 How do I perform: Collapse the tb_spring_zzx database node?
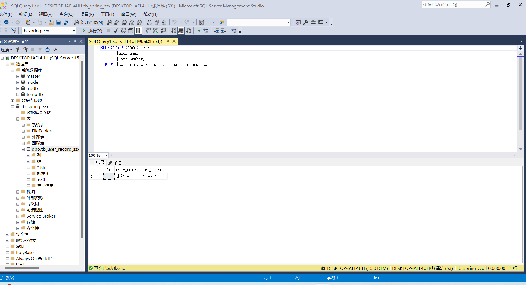12,107
